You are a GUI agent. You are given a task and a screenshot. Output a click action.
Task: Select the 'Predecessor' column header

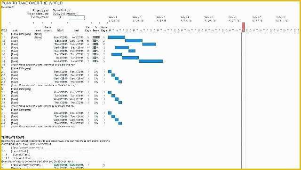coord(48,29)
